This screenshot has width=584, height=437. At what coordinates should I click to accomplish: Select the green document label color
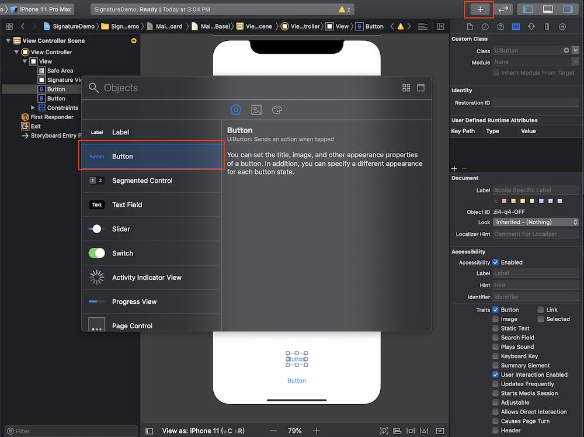532,201
